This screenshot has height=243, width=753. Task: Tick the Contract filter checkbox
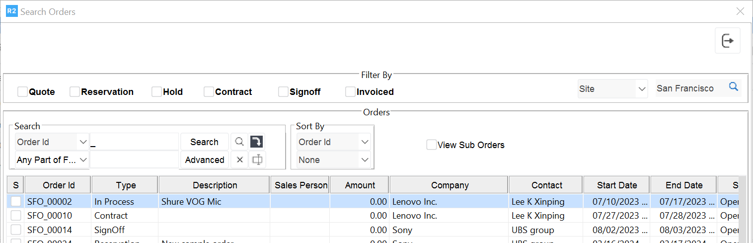pyautogui.click(x=209, y=92)
